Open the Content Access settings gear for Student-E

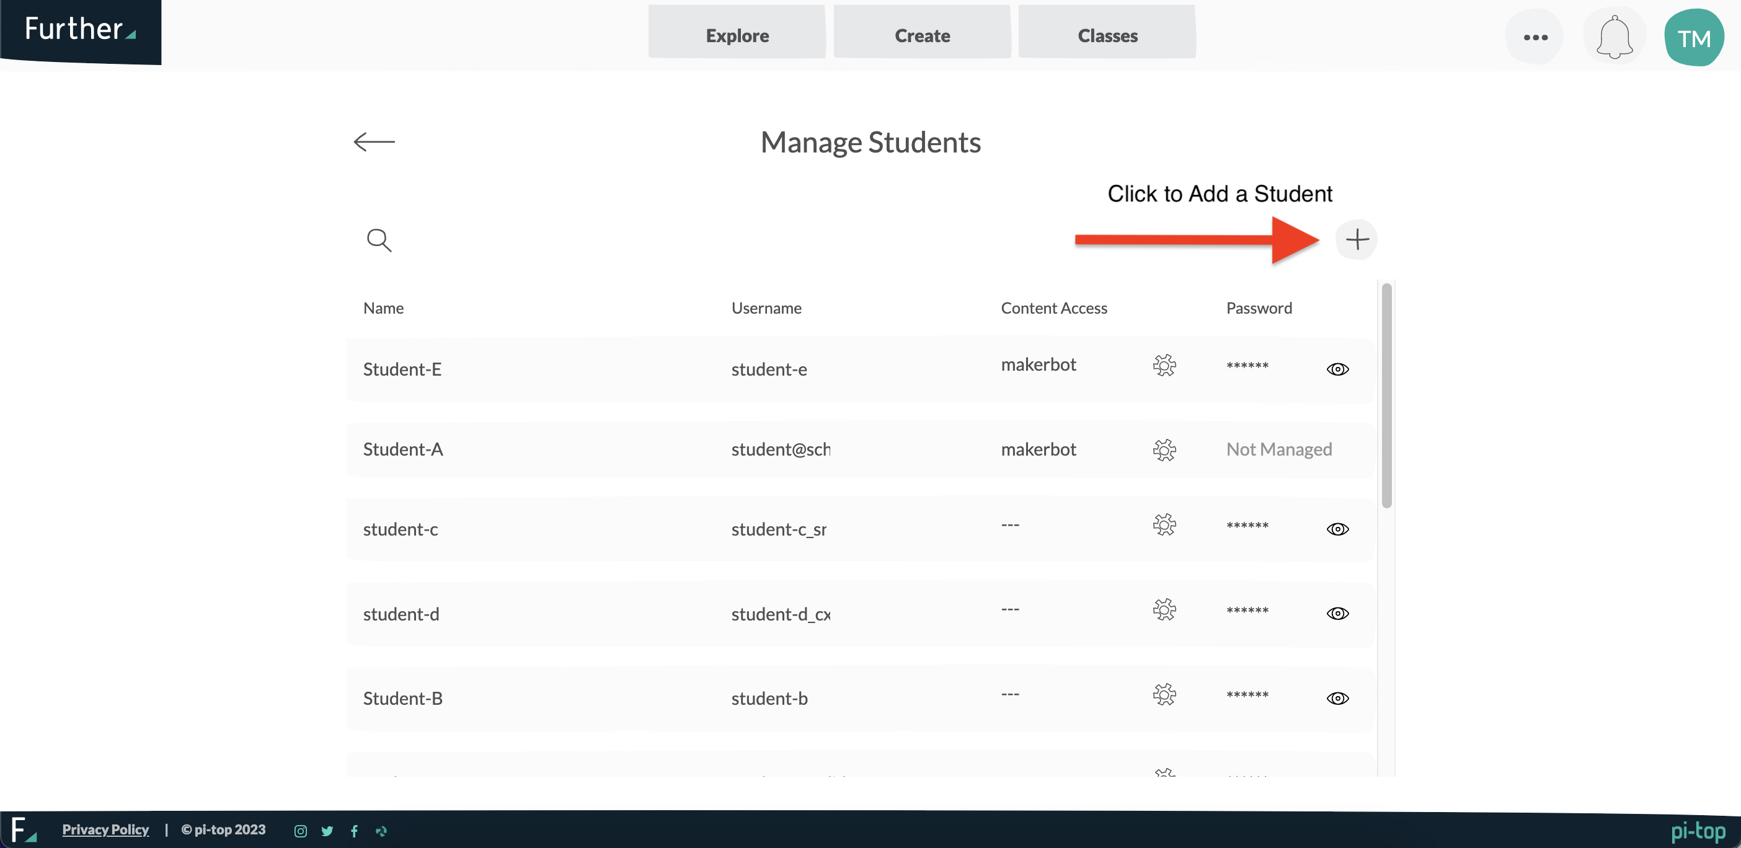pos(1164,366)
